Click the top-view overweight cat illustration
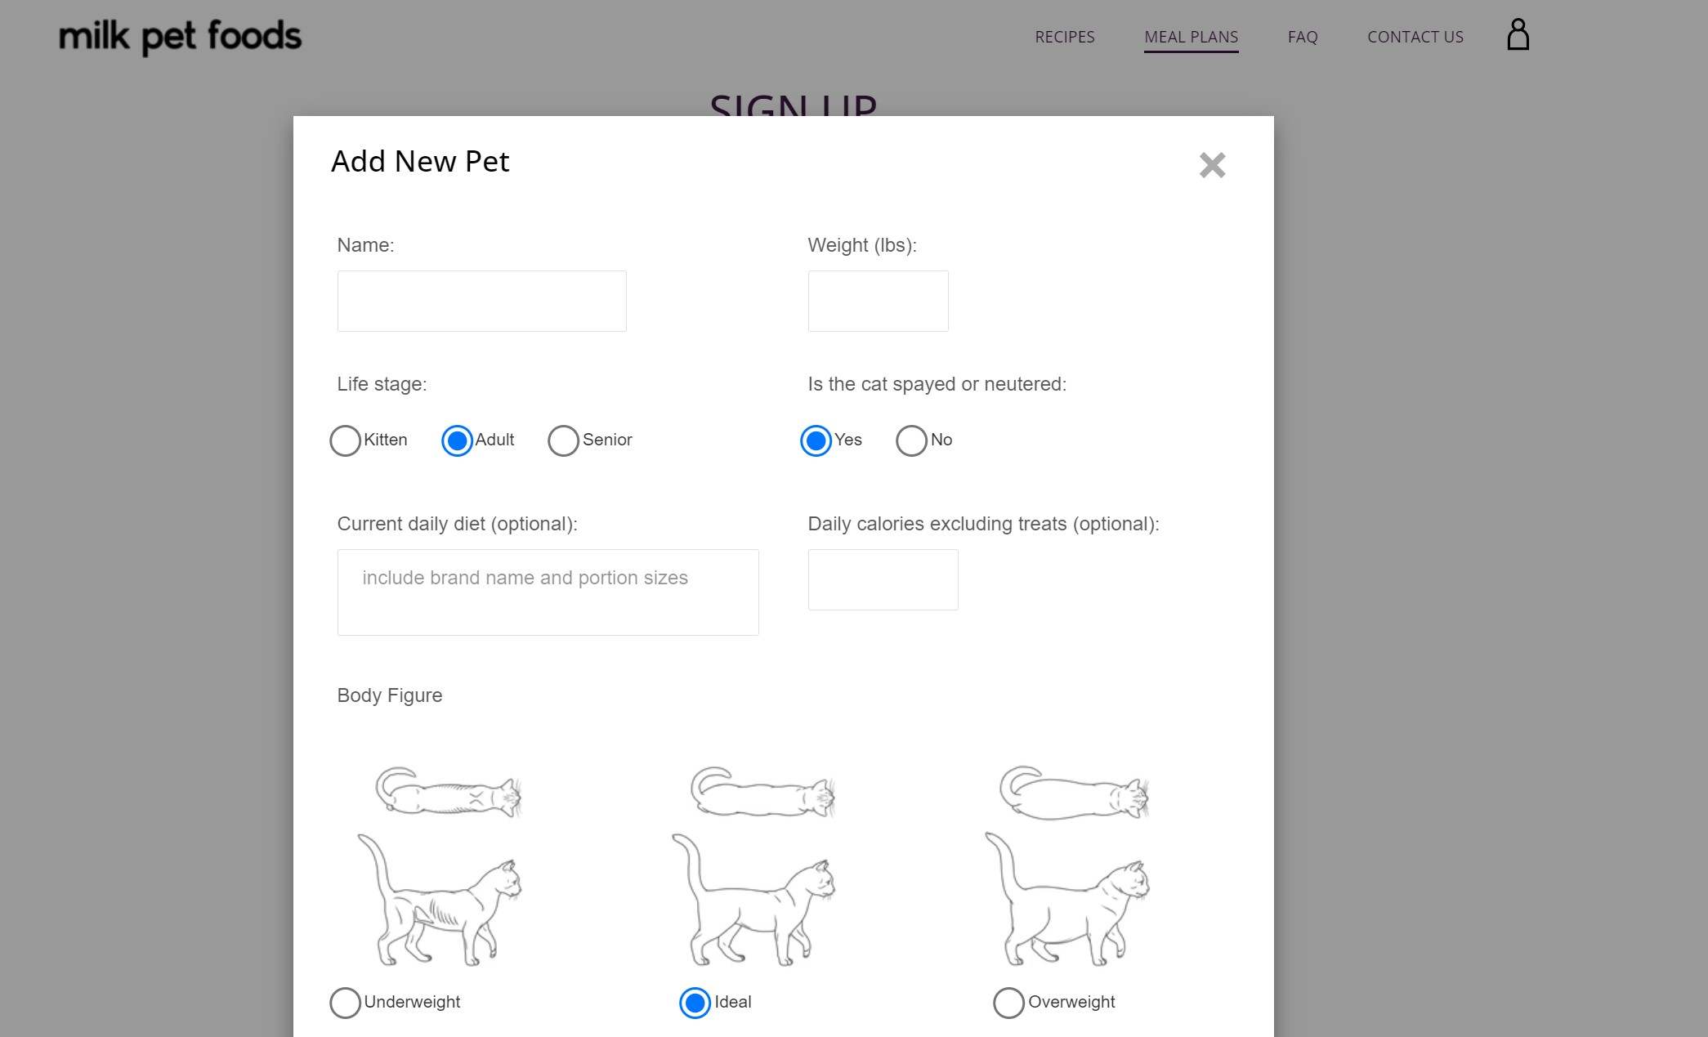Screen dimensions: 1708x1037 (x=1071, y=790)
